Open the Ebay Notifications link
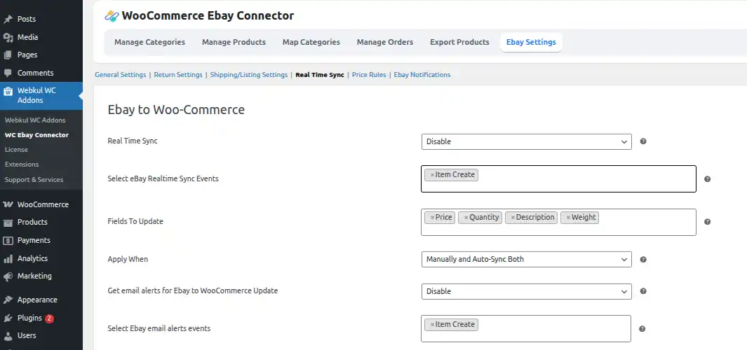Image resolution: width=747 pixels, height=350 pixels. 422,75
